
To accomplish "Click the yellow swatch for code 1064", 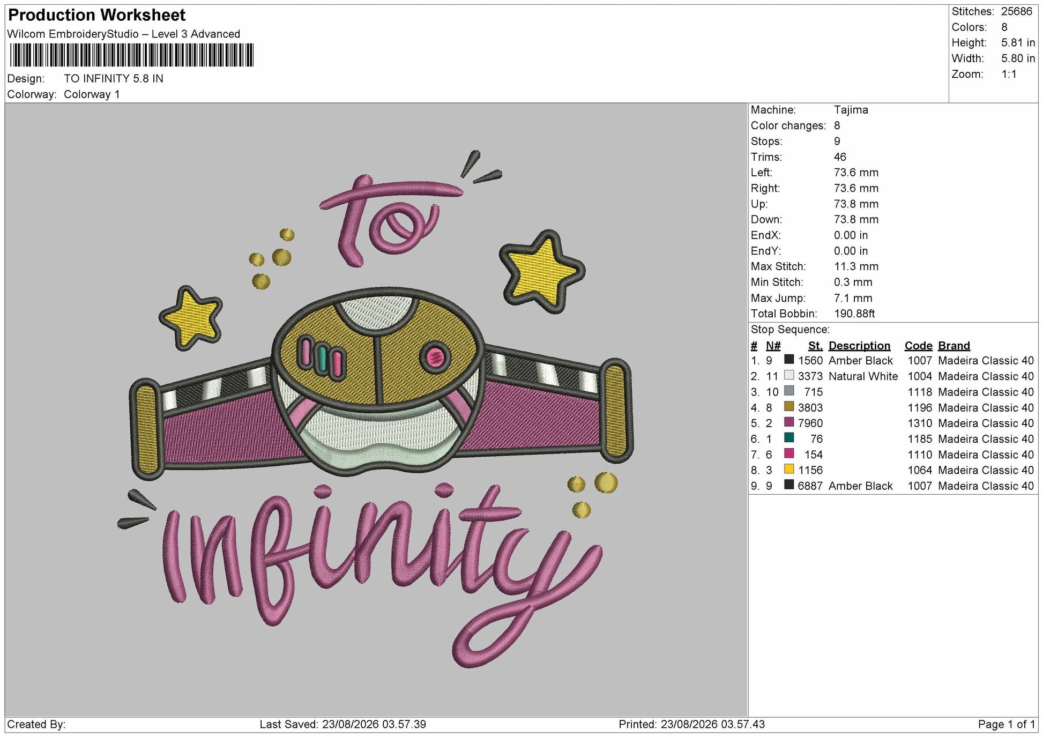I will (789, 469).
